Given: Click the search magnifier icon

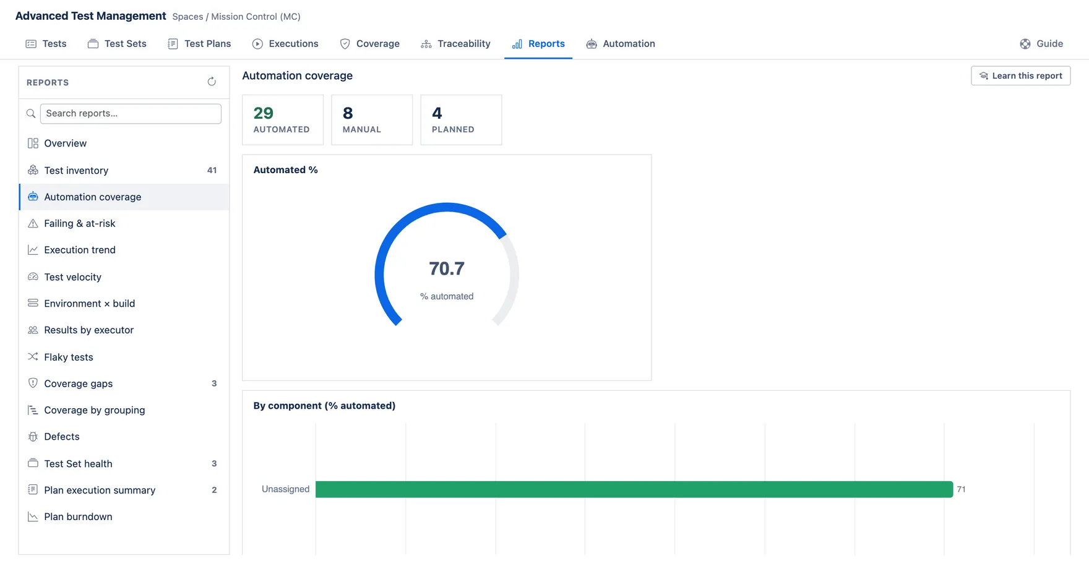Looking at the screenshot, I should (x=31, y=114).
